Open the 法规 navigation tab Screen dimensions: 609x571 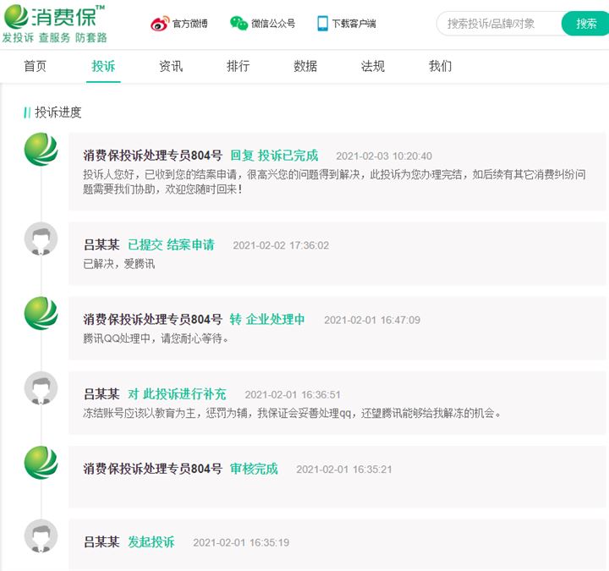point(373,66)
